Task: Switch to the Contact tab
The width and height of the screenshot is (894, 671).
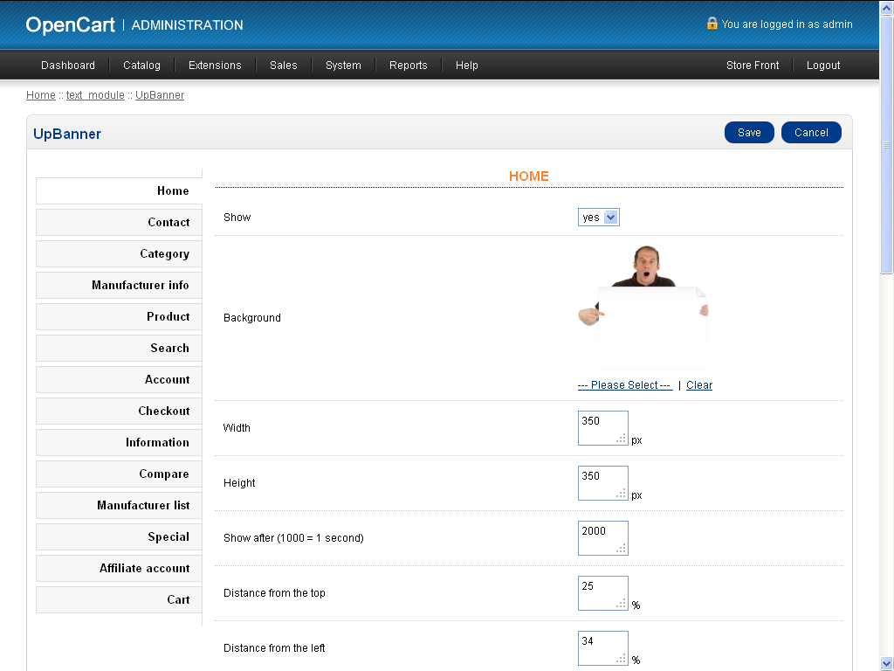Action: 119,222
